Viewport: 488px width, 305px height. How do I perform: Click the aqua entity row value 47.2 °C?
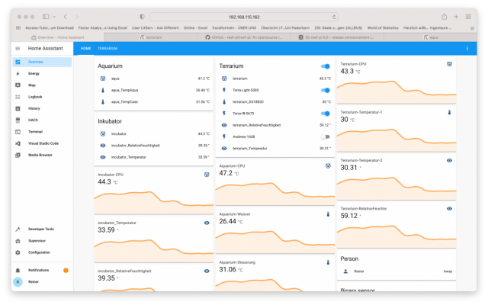(204, 79)
